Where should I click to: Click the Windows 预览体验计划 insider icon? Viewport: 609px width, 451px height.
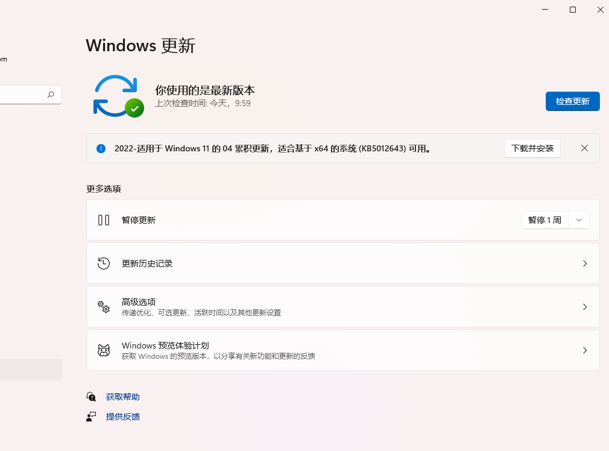point(104,350)
